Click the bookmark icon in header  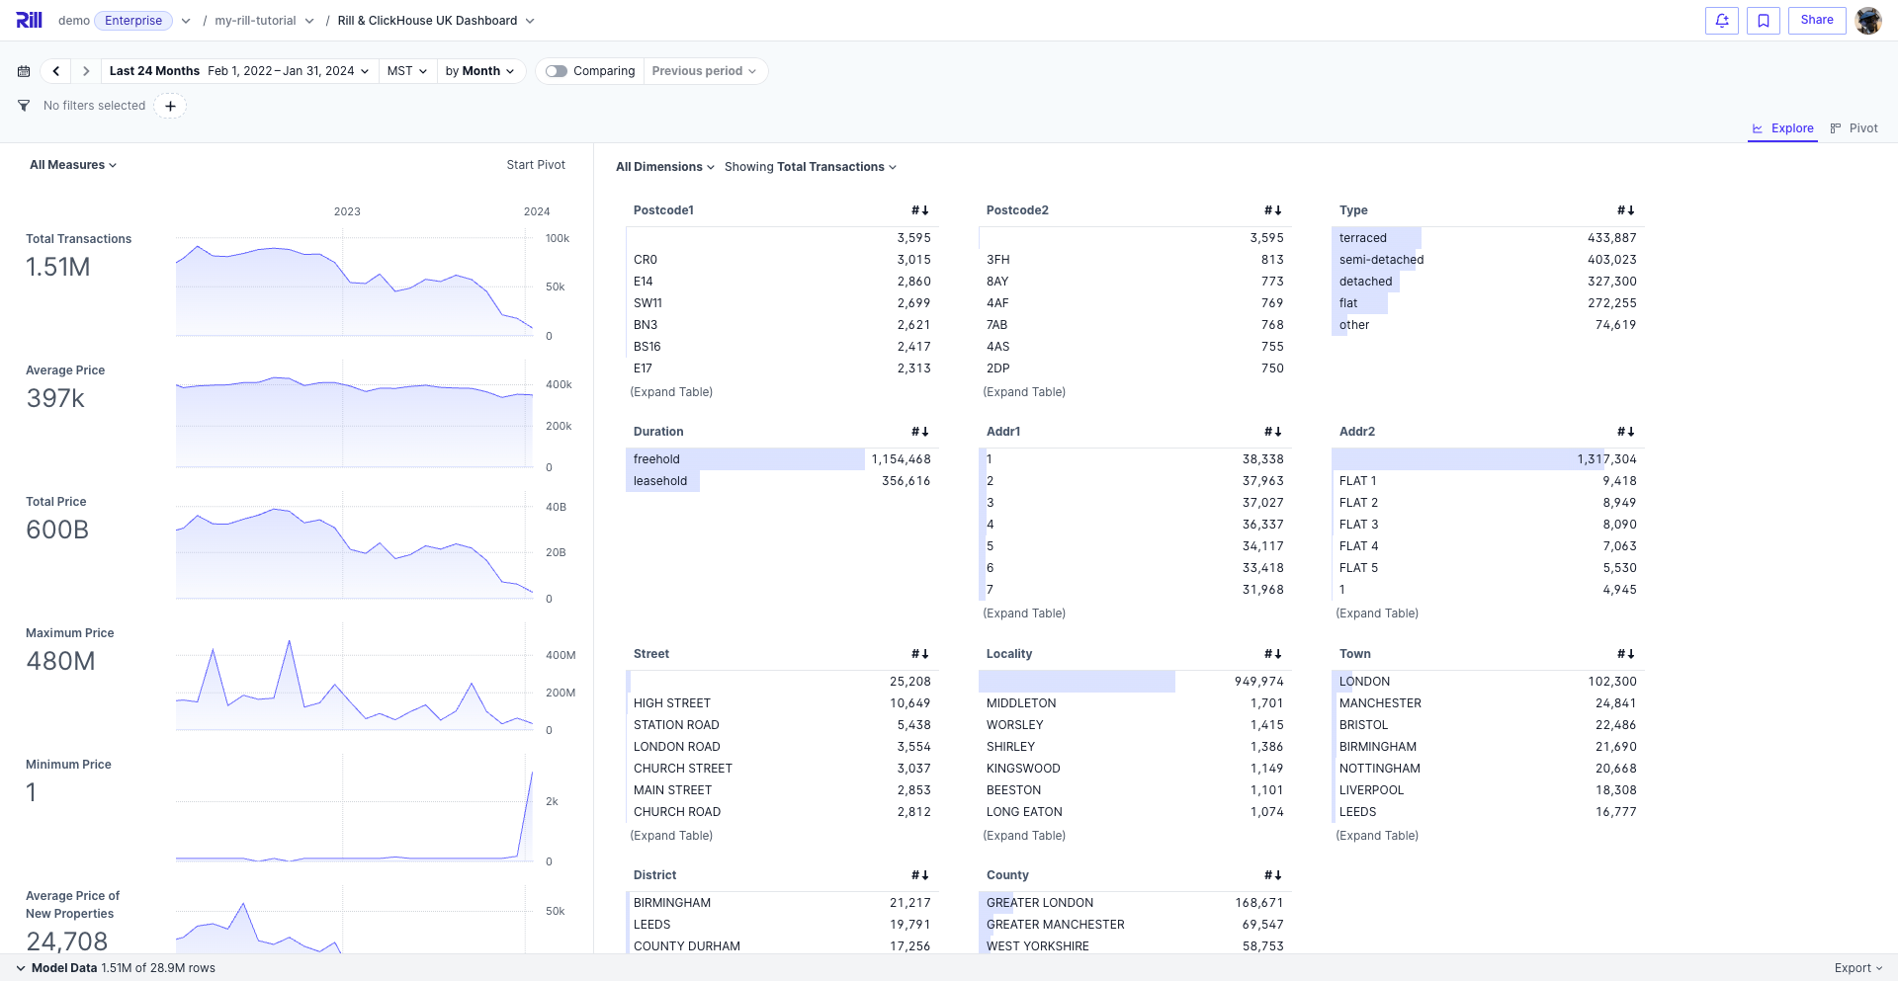tap(1763, 21)
